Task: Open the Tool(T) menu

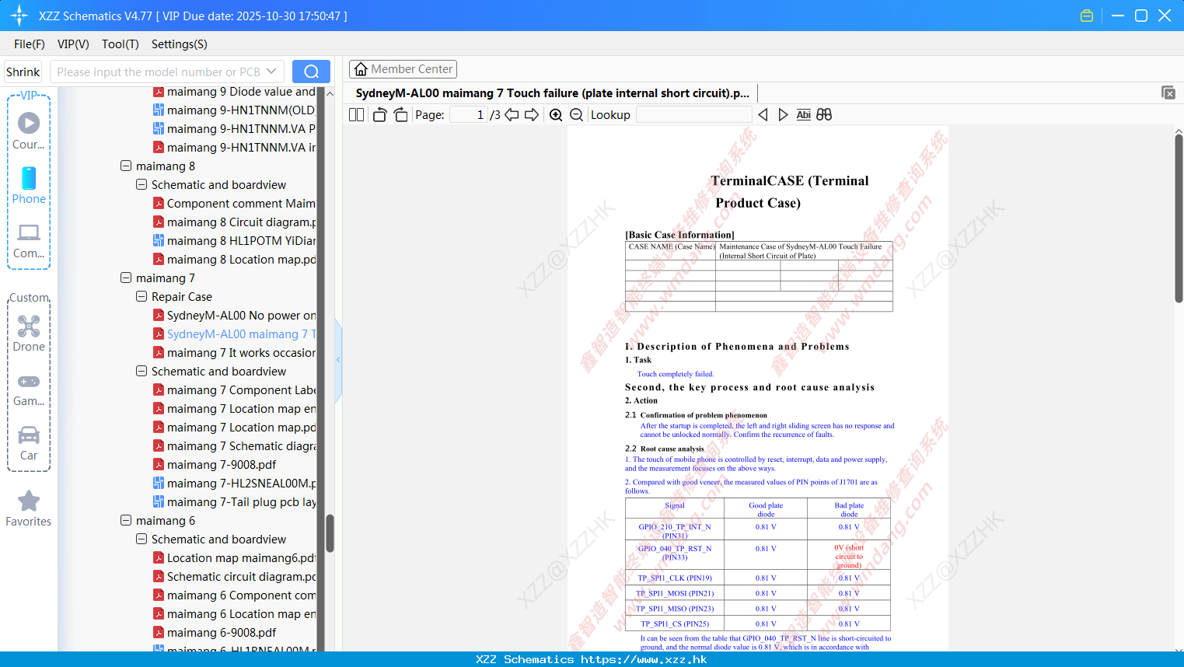Action: pyautogui.click(x=120, y=44)
